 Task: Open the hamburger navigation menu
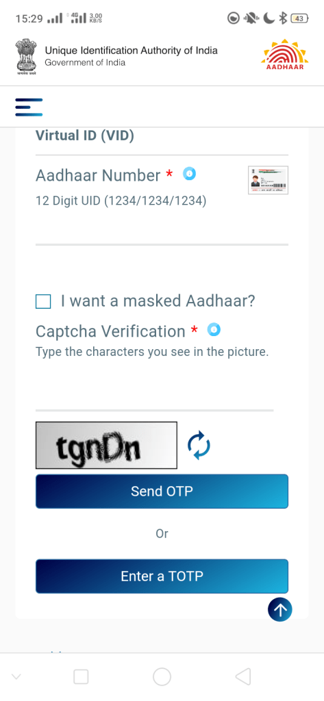pyautogui.click(x=29, y=107)
